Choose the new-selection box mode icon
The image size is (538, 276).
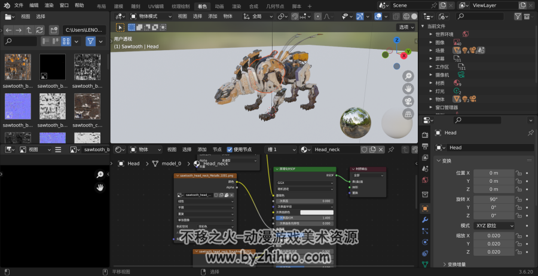click(x=132, y=27)
